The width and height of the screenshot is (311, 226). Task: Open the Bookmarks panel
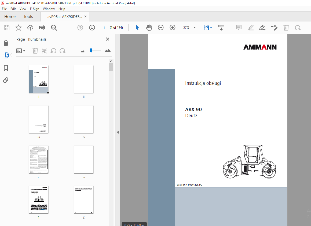(x=6, y=68)
